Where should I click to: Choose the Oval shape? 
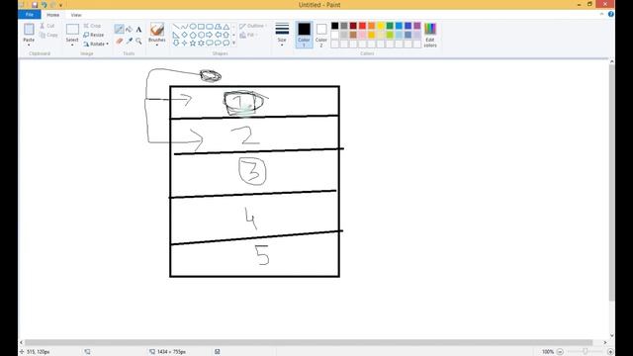pyautogui.click(x=193, y=27)
